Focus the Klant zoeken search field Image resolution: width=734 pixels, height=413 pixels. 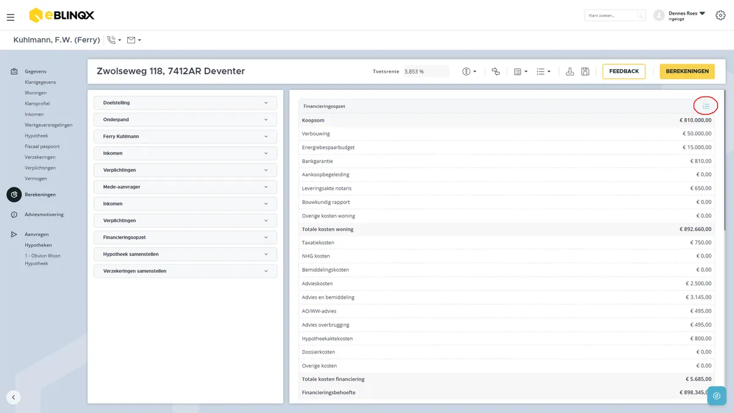coord(615,15)
